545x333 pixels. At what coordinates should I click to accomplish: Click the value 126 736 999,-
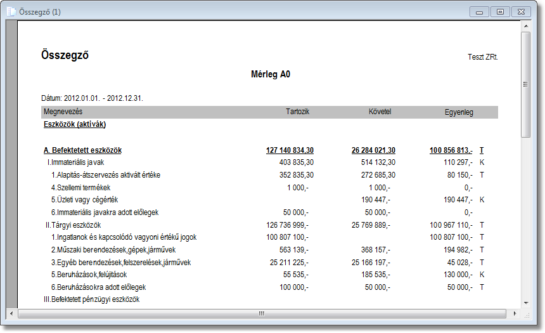[x=288, y=225]
